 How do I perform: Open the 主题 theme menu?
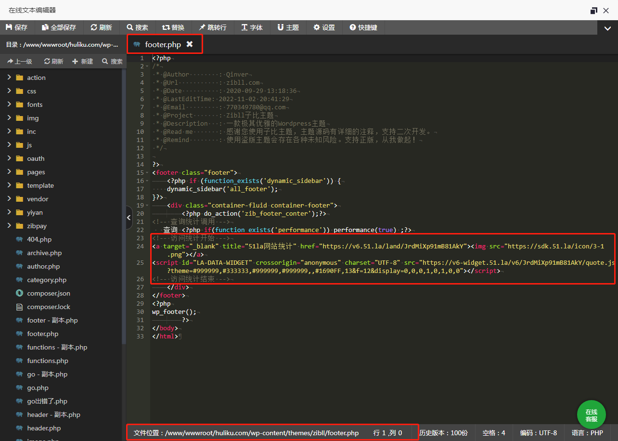[288, 27]
